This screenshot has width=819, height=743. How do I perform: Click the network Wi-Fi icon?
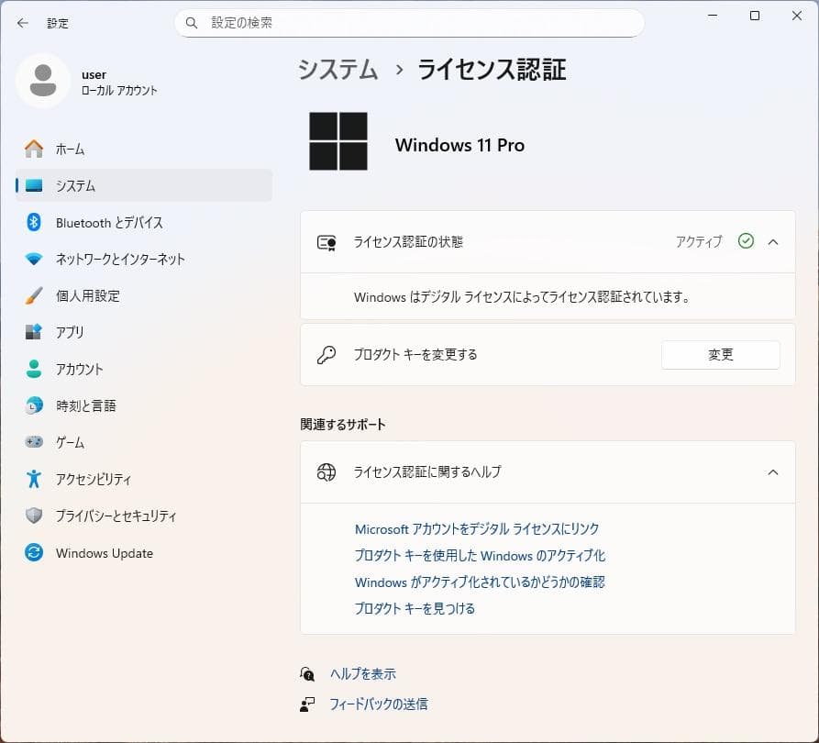[x=34, y=260]
